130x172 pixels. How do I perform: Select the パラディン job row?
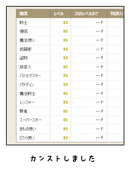(x=70, y=85)
